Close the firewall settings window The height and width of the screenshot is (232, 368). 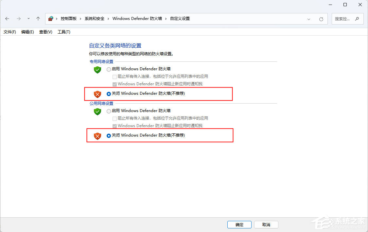[x=360, y=5]
